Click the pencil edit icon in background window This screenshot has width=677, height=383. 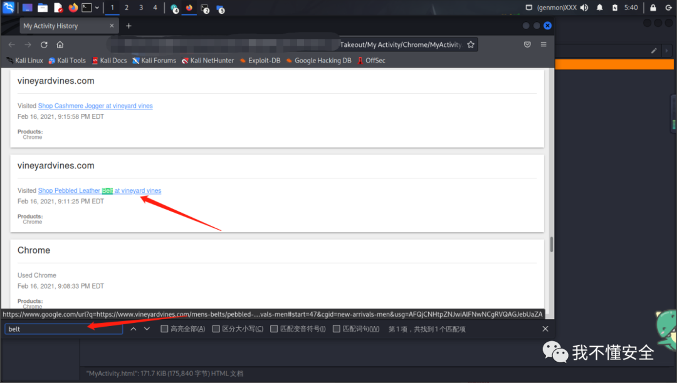pos(654,51)
